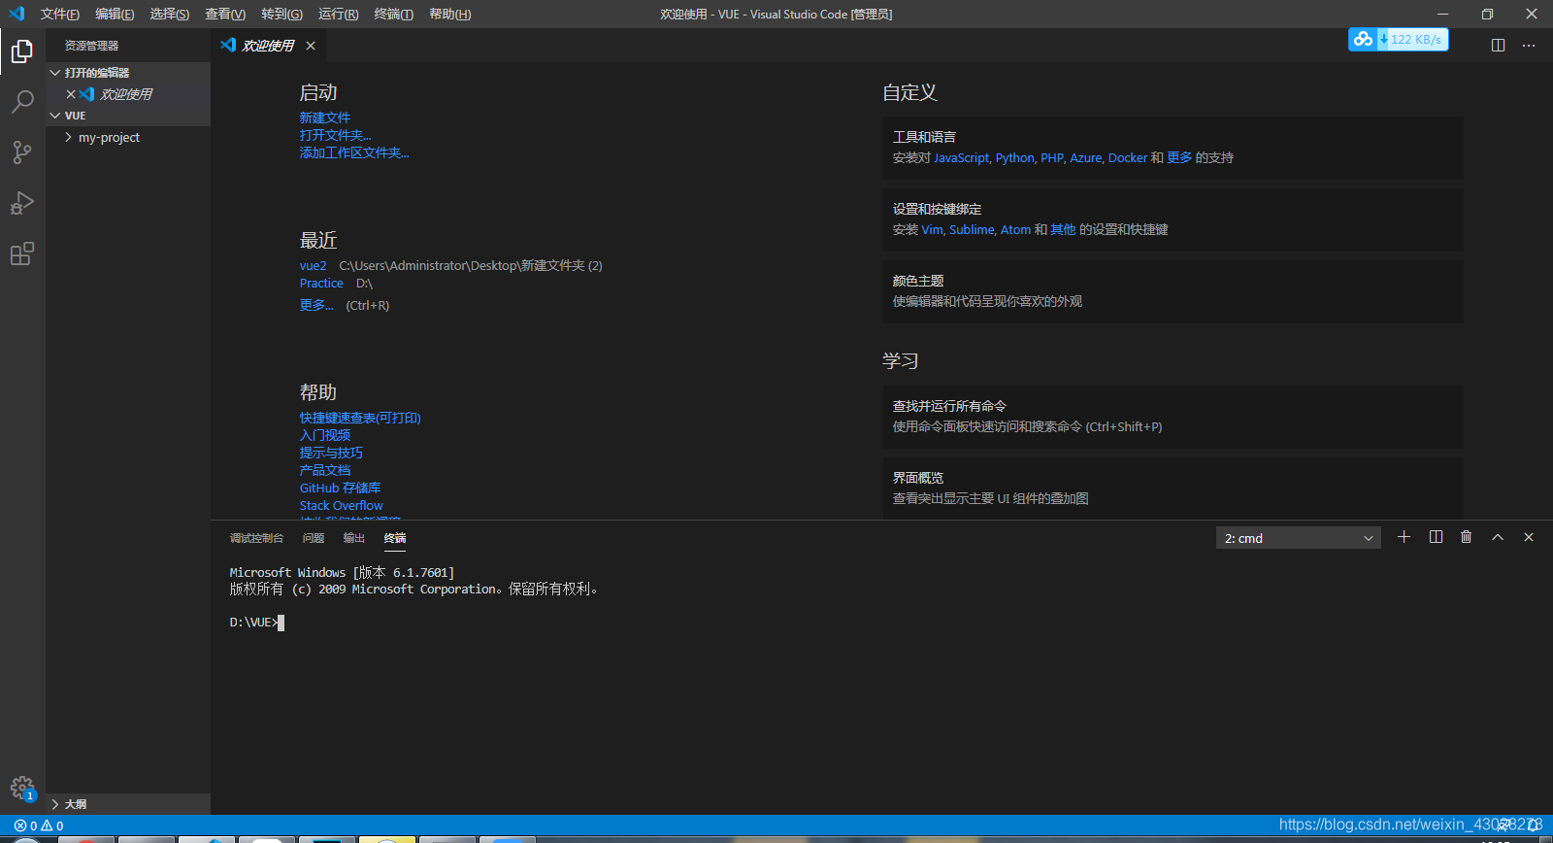The width and height of the screenshot is (1553, 843).
Task: Open the 转到(G) menu
Action: pos(281,14)
